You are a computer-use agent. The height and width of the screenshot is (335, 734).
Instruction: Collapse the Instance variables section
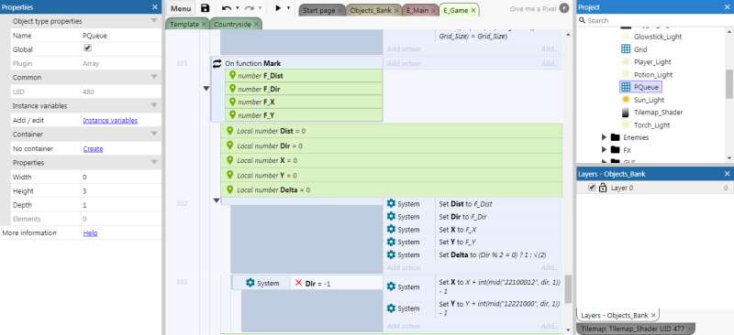pos(154,105)
